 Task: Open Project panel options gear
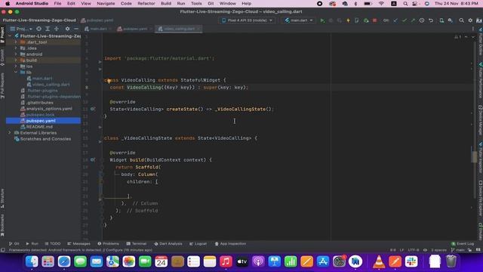(67, 29)
